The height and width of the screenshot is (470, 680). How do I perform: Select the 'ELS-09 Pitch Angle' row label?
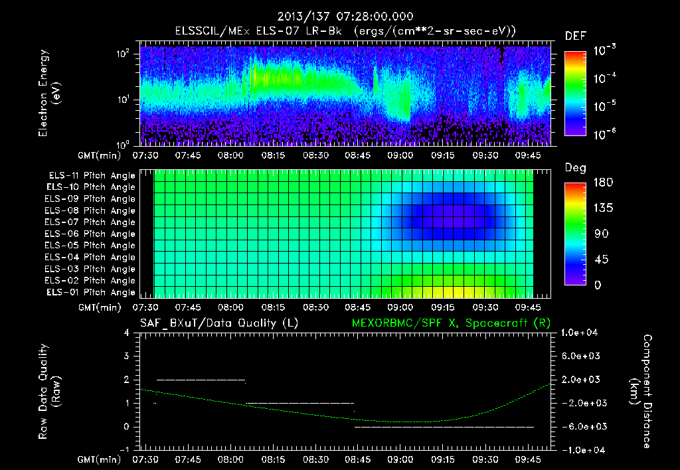(90, 199)
